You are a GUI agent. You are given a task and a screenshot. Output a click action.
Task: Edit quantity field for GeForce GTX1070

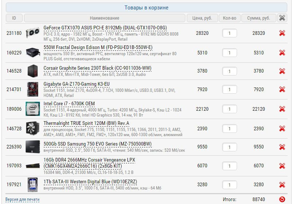click(229, 33)
